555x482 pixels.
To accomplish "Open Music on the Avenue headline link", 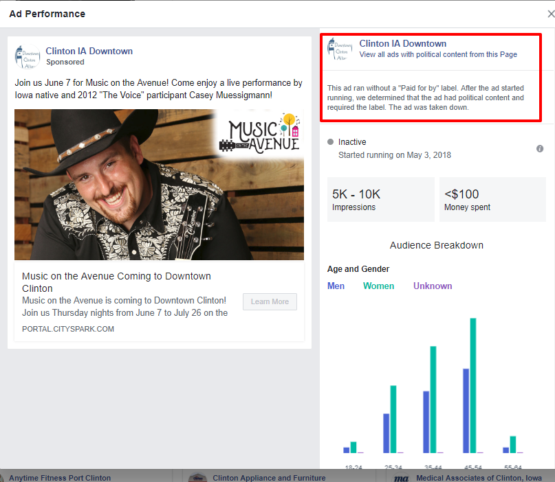I will pyautogui.click(x=116, y=282).
